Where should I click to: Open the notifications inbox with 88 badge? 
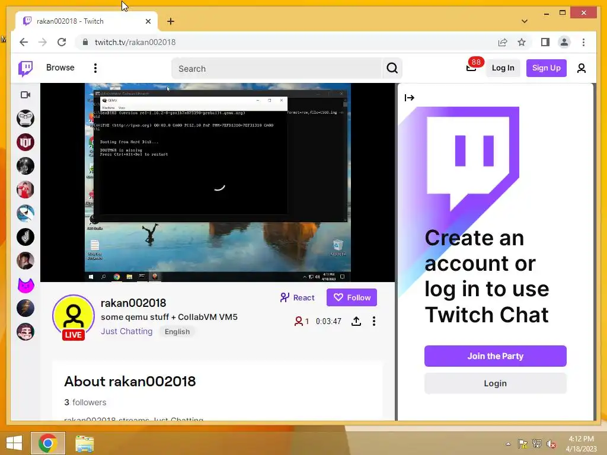(472, 68)
